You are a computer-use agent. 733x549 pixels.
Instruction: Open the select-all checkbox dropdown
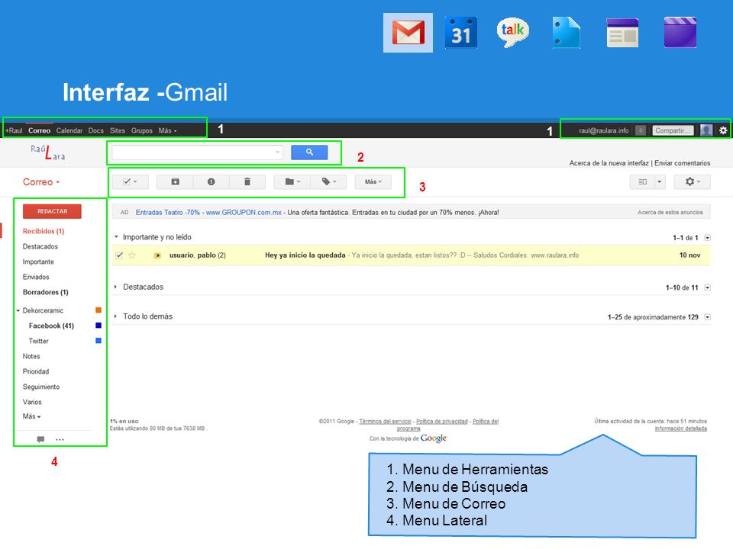click(x=130, y=181)
